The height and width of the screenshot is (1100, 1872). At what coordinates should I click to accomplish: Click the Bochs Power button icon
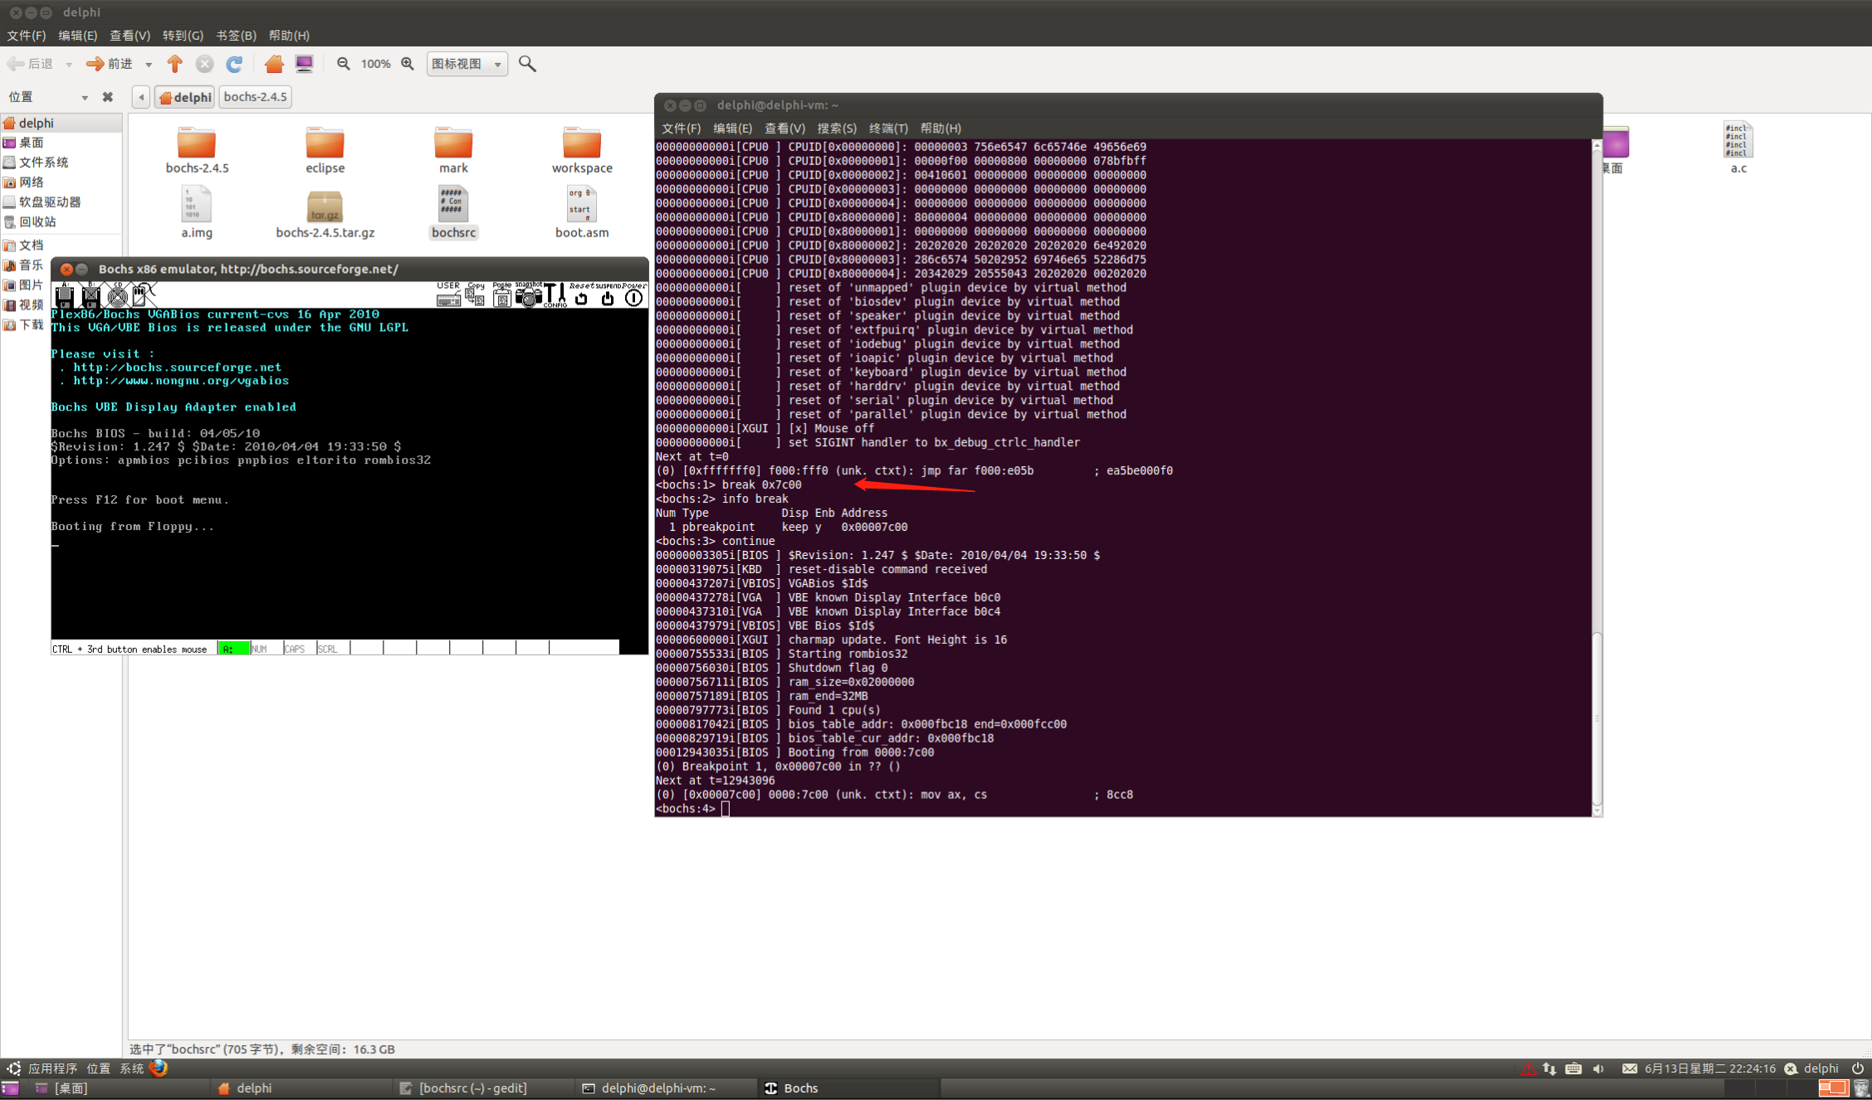click(633, 295)
